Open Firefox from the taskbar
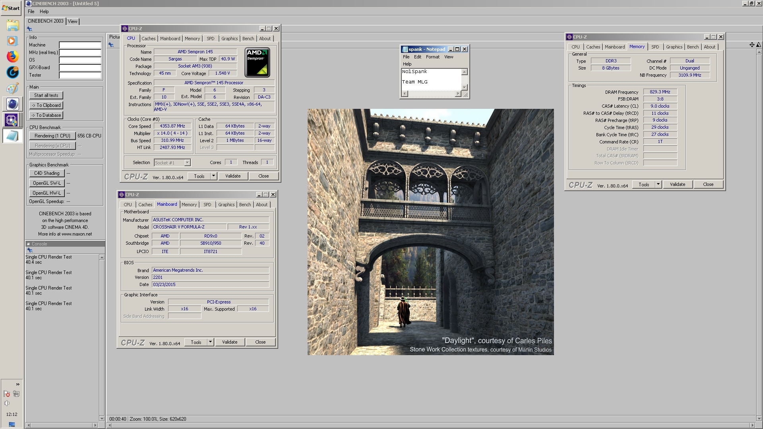This screenshot has width=763, height=429. (x=12, y=56)
